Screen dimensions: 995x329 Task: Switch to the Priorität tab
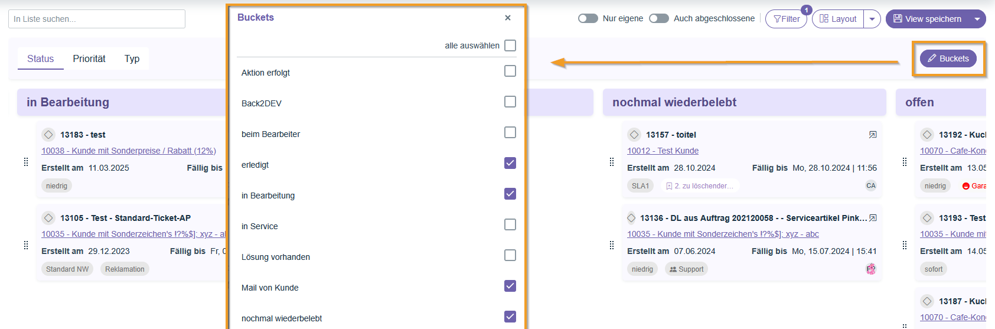(x=89, y=58)
